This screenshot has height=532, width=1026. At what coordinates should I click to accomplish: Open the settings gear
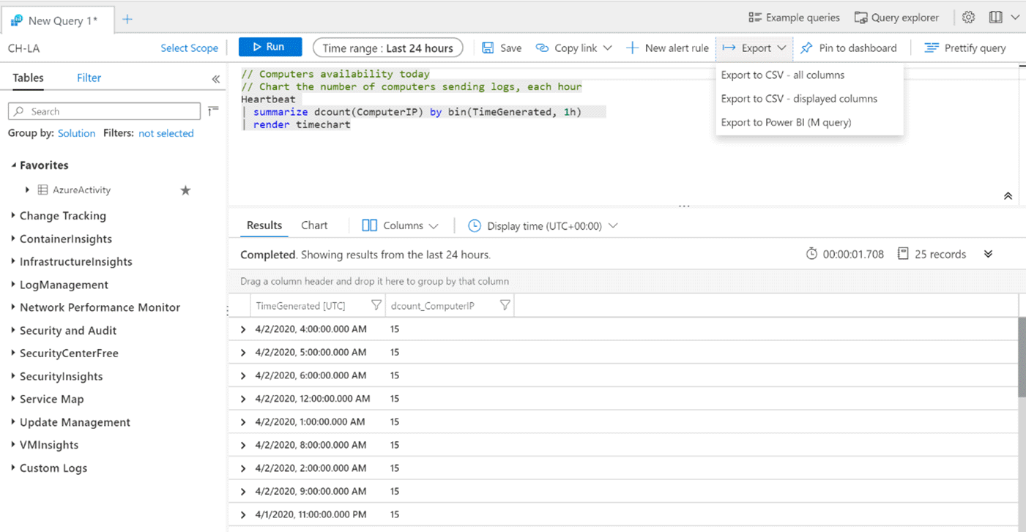968,17
